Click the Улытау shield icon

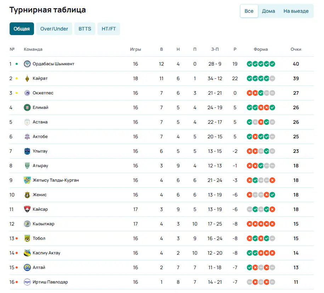(27, 151)
